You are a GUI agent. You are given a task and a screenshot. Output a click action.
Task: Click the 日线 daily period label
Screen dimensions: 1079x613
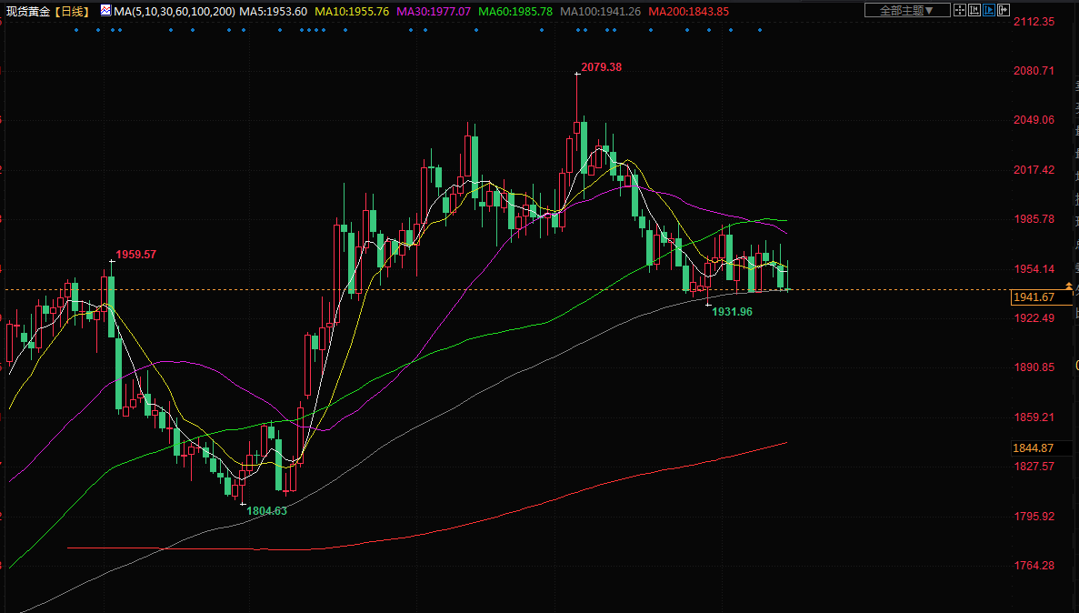[x=70, y=11]
